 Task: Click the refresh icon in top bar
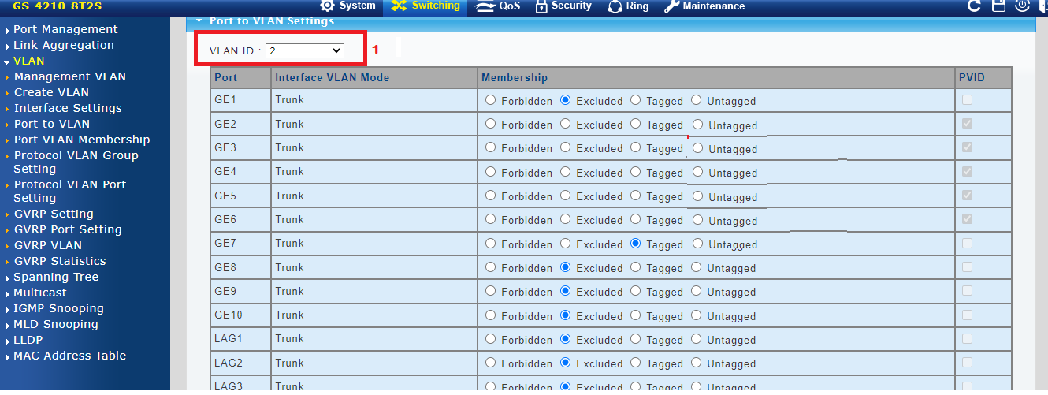(974, 6)
